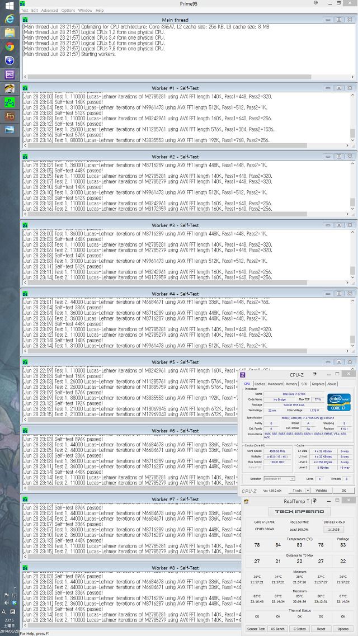
Task: Click the blue lightning taskbar icon
Action: click(x=10, y=60)
